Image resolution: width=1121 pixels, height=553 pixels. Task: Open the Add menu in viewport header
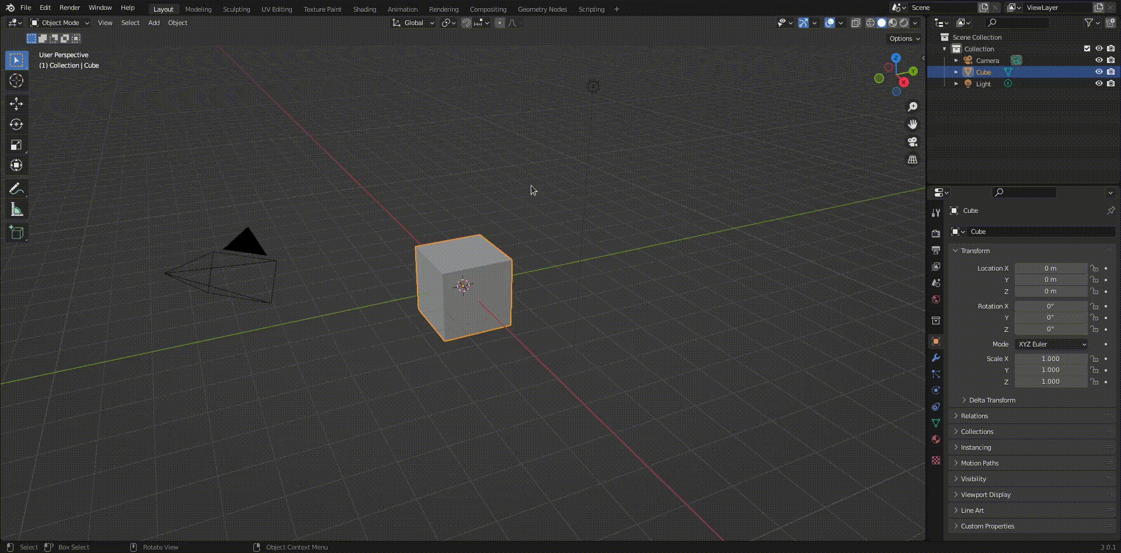tap(154, 23)
